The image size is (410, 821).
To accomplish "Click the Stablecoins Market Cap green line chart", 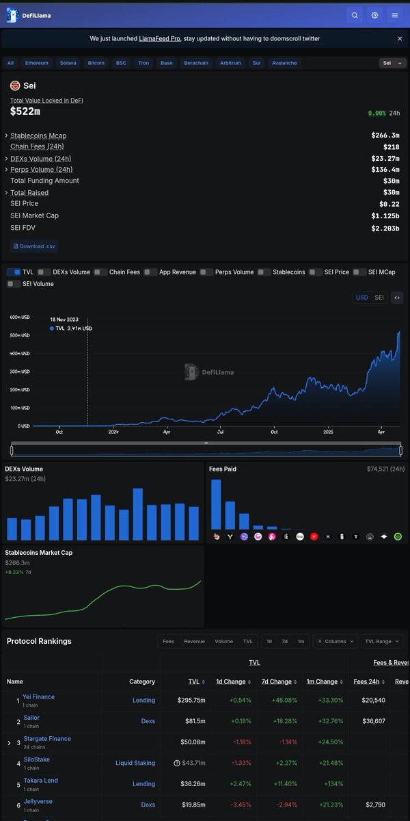I will [103, 601].
